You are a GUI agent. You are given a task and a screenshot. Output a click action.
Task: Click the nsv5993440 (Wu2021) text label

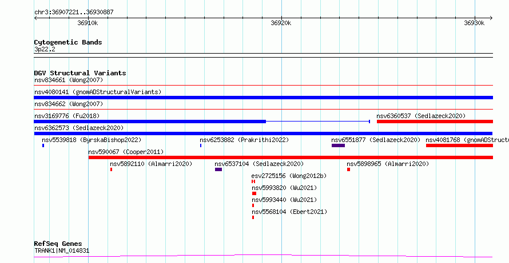point(284,200)
